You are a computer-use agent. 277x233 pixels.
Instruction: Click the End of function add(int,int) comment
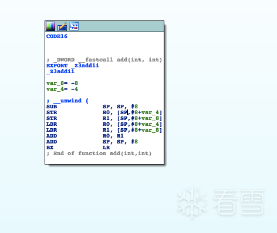99,153
